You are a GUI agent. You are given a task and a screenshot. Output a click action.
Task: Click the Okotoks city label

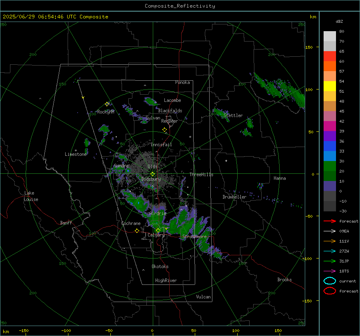(160, 266)
